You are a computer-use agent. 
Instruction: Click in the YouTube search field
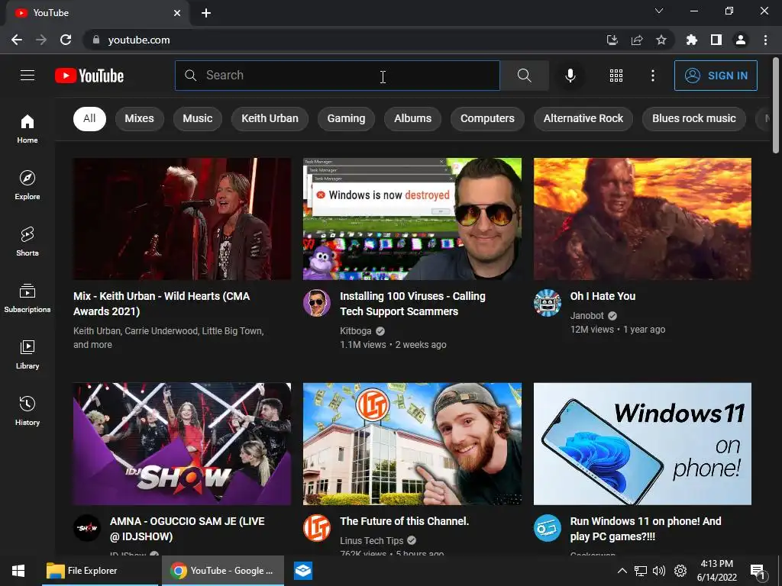tap(337, 76)
